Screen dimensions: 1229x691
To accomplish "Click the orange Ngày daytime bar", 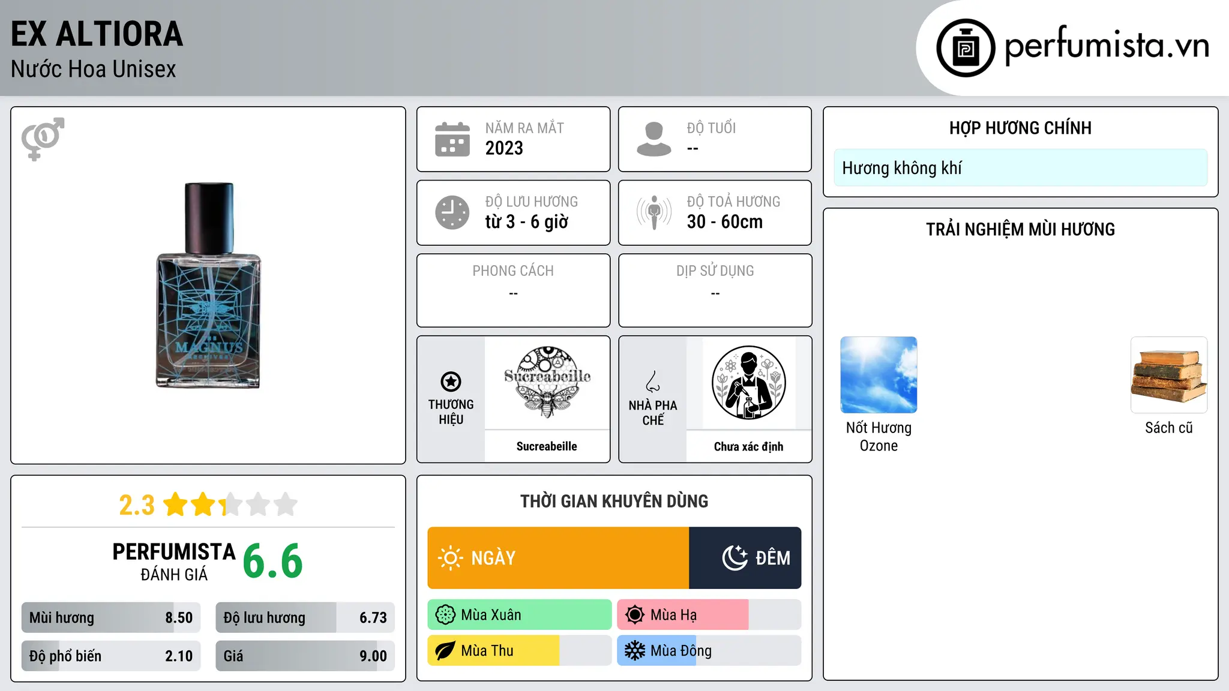I will click(558, 558).
